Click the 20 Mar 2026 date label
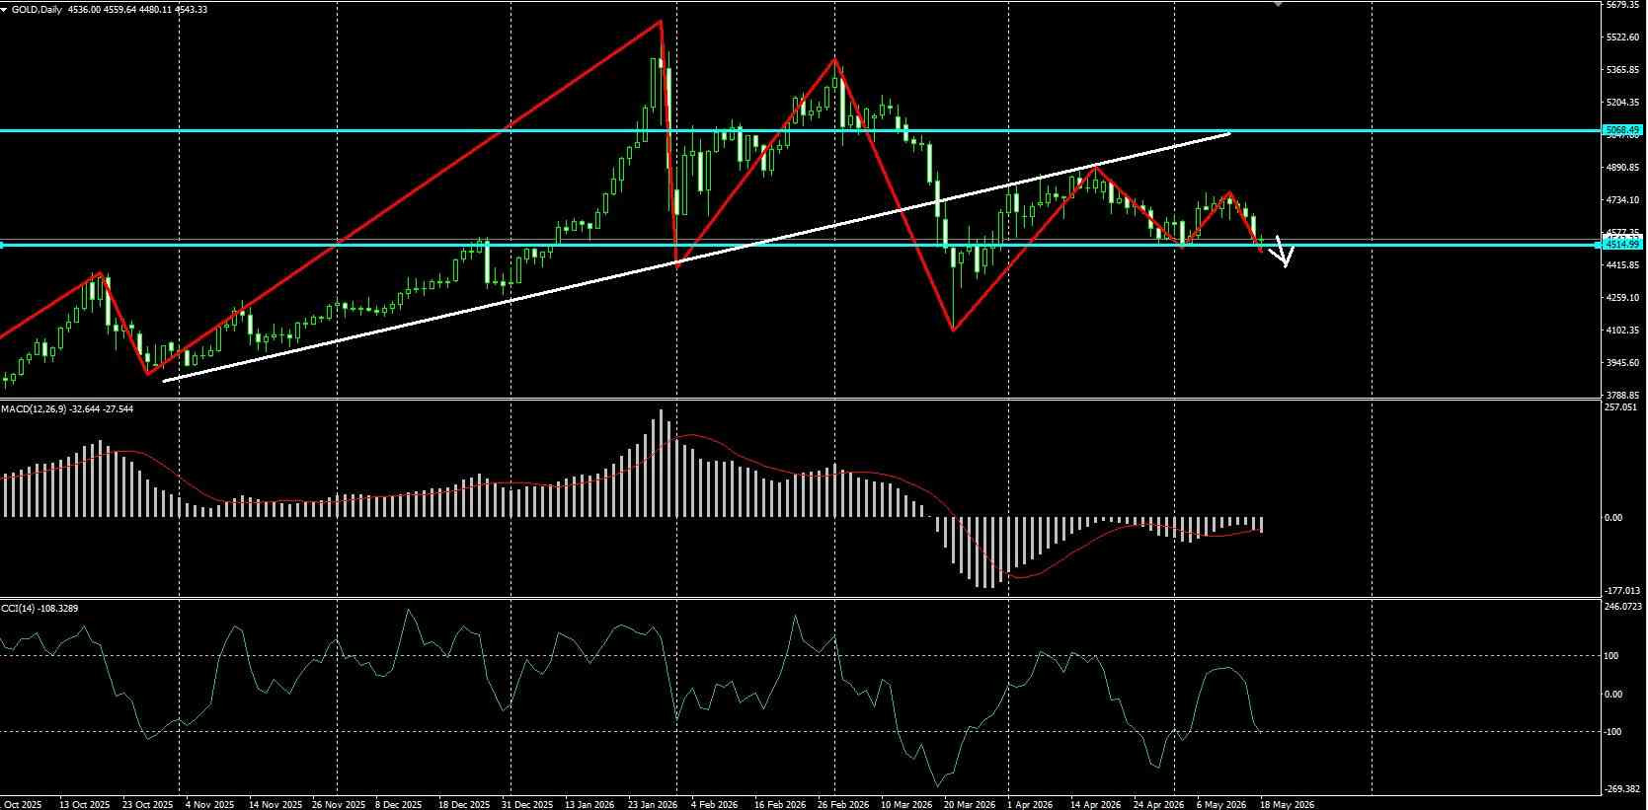1648x810 pixels. tap(969, 804)
